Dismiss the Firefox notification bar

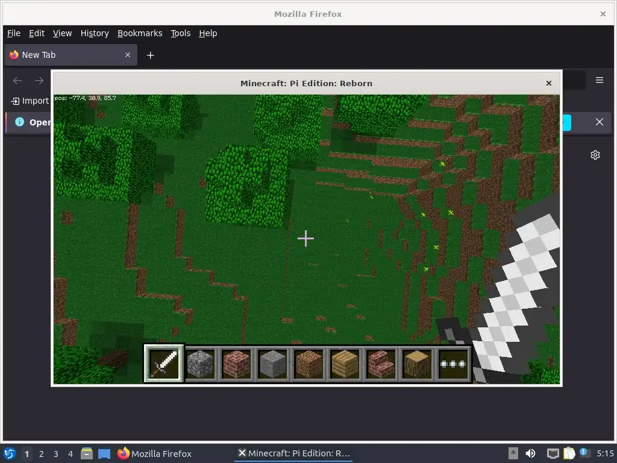(x=600, y=122)
